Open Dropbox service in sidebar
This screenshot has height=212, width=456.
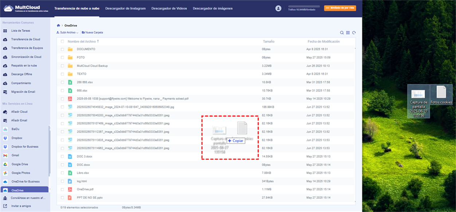[x=17, y=138]
